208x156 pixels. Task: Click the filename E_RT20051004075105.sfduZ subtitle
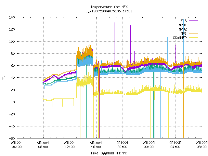[x=109, y=11]
